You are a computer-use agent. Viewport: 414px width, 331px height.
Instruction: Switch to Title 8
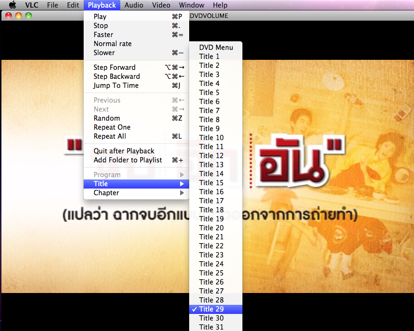[216, 120]
